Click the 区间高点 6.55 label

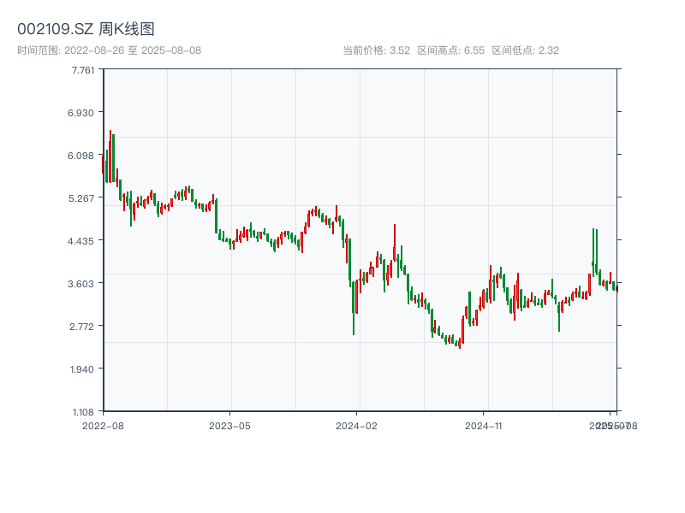(x=451, y=50)
